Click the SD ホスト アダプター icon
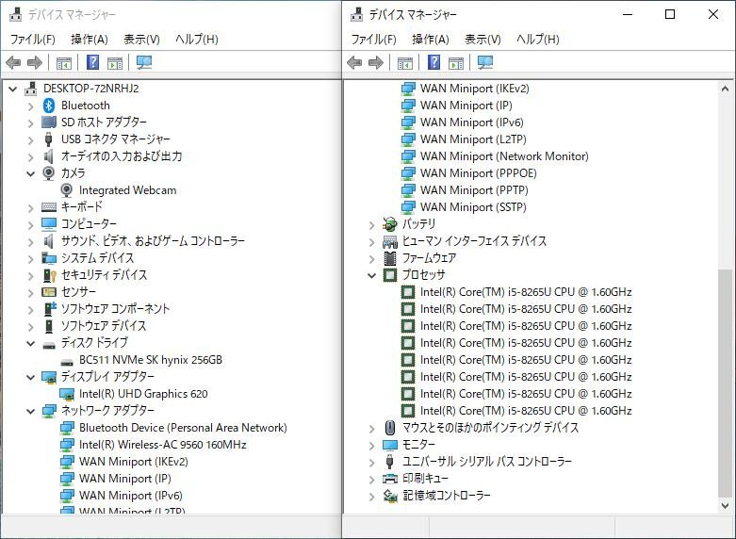 [x=49, y=122]
